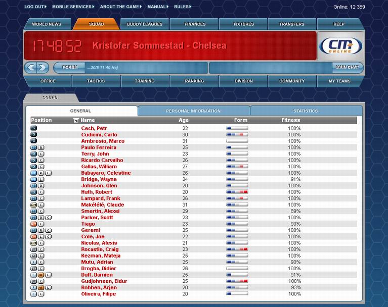
Task: Click the form bar for Huth, Robert
Action: (237, 192)
